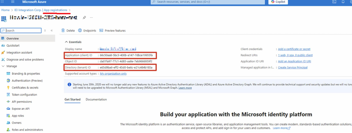
Task: Click the Authentication (Preview) icon
Action: click(x=9, y=81)
